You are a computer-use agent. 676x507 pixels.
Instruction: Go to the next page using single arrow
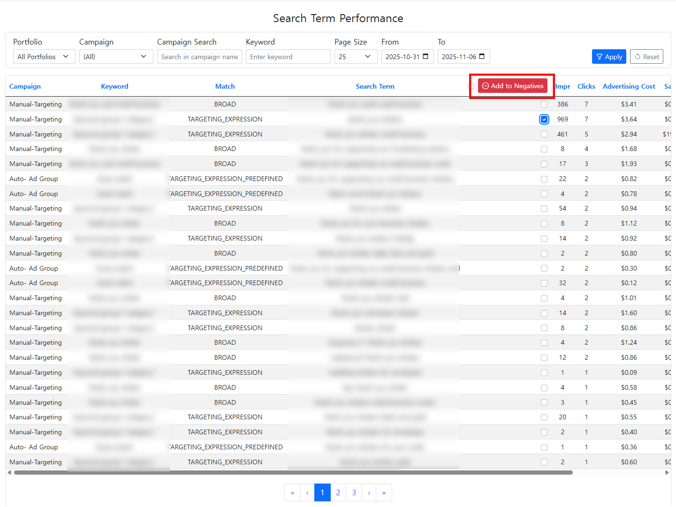[369, 492]
